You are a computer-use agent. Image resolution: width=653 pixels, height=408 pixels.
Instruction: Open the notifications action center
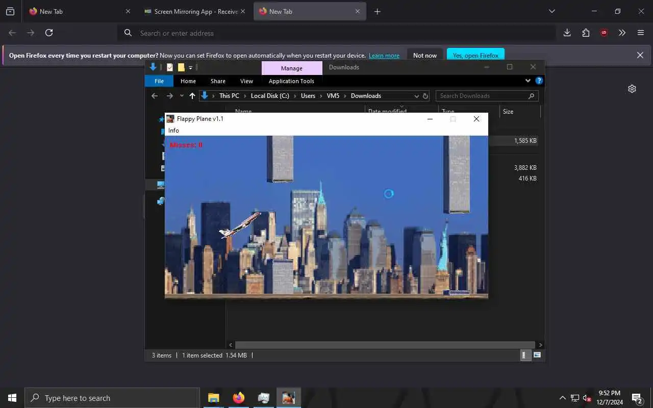[x=637, y=398]
